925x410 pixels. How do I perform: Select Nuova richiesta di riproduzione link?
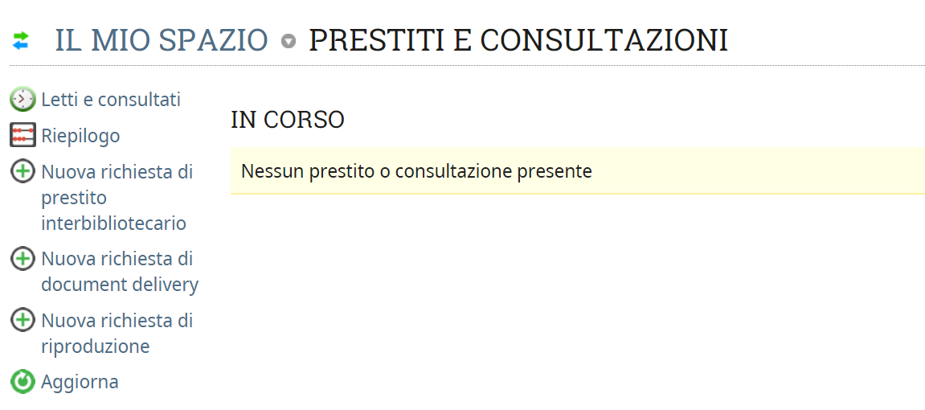[x=117, y=333]
